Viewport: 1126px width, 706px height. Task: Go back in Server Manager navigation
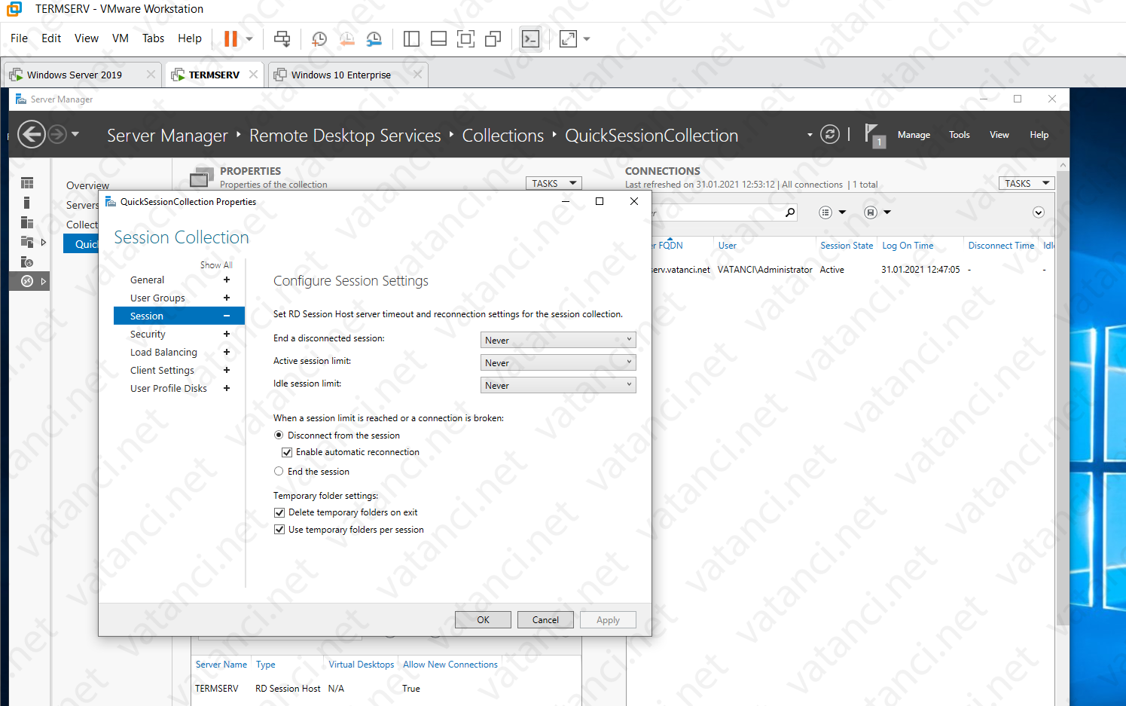[32, 135]
